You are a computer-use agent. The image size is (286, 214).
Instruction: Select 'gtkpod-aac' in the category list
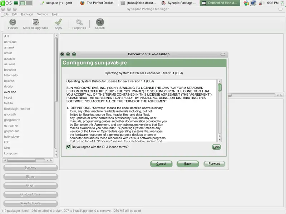pos(12,131)
